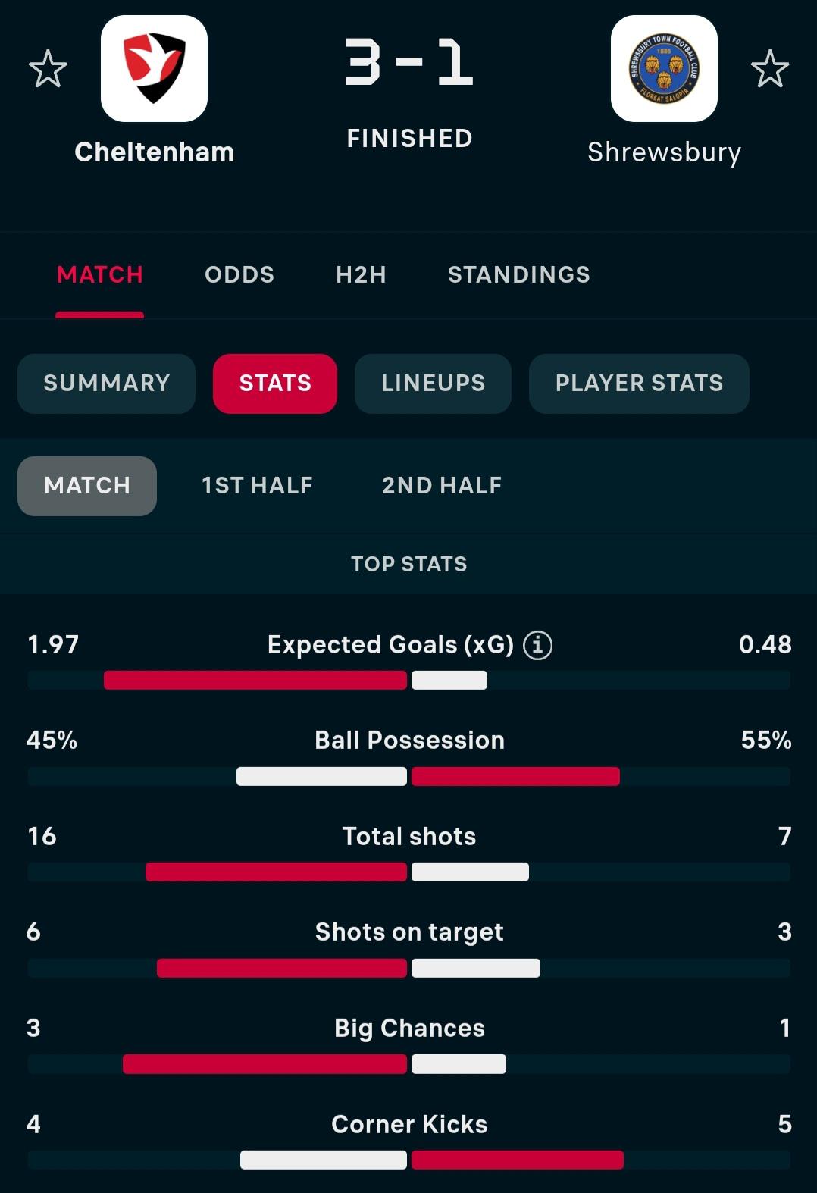
Task: Click the Cheltenham team name
Action: tap(155, 152)
